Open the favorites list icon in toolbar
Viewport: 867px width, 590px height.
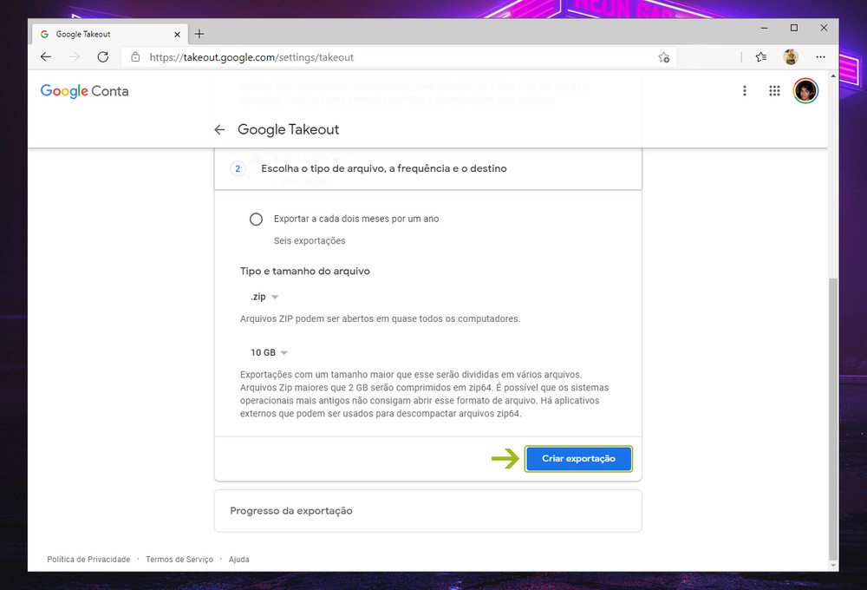pos(761,57)
